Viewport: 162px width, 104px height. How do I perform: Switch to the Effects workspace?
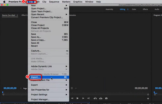[x=145, y=9]
